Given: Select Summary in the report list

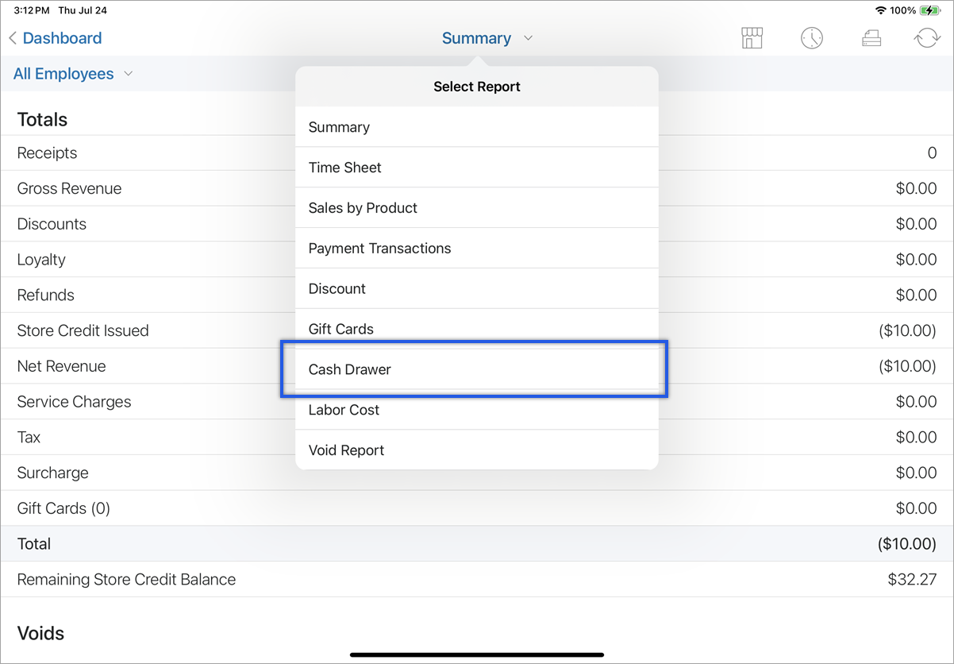Looking at the screenshot, I should pos(476,127).
